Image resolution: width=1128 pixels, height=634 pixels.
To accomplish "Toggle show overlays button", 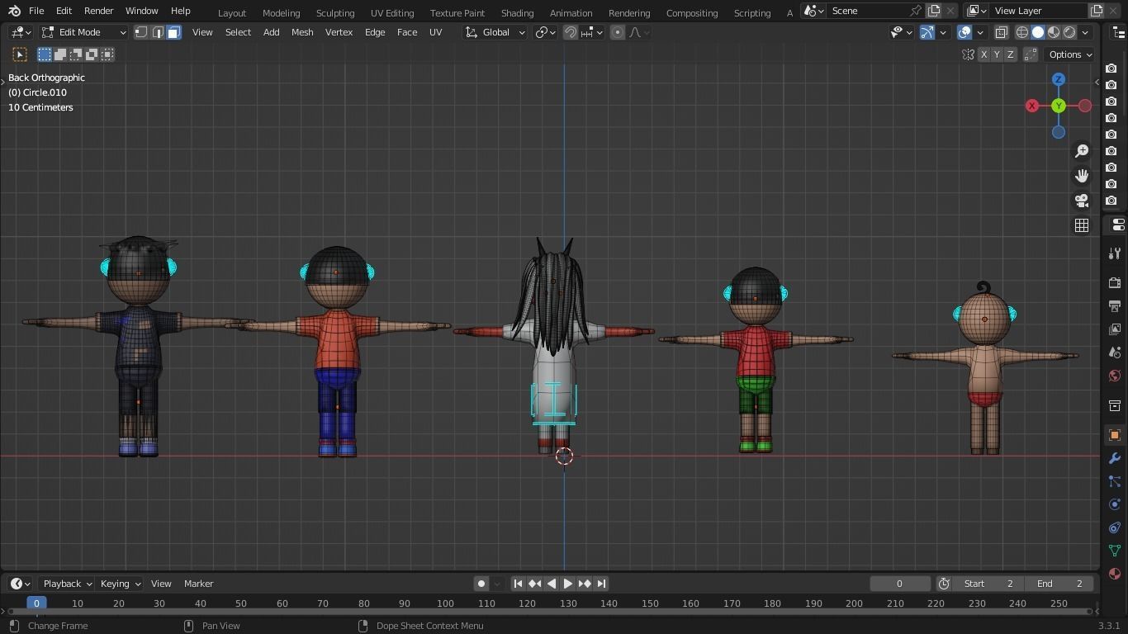I will 964,32.
